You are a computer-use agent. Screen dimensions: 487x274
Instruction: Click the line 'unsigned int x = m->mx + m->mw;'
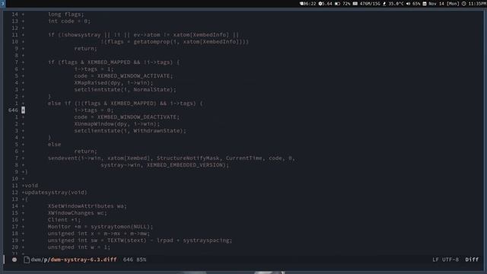[99, 234]
